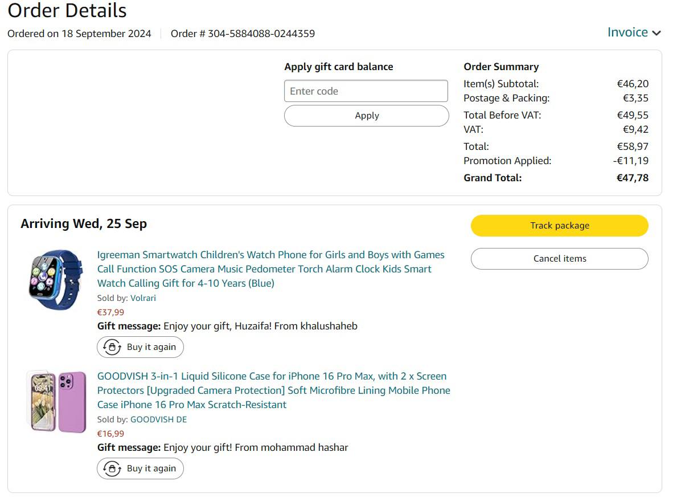Click the Grand Total amount €47,78
The image size is (677, 497).
coord(632,178)
